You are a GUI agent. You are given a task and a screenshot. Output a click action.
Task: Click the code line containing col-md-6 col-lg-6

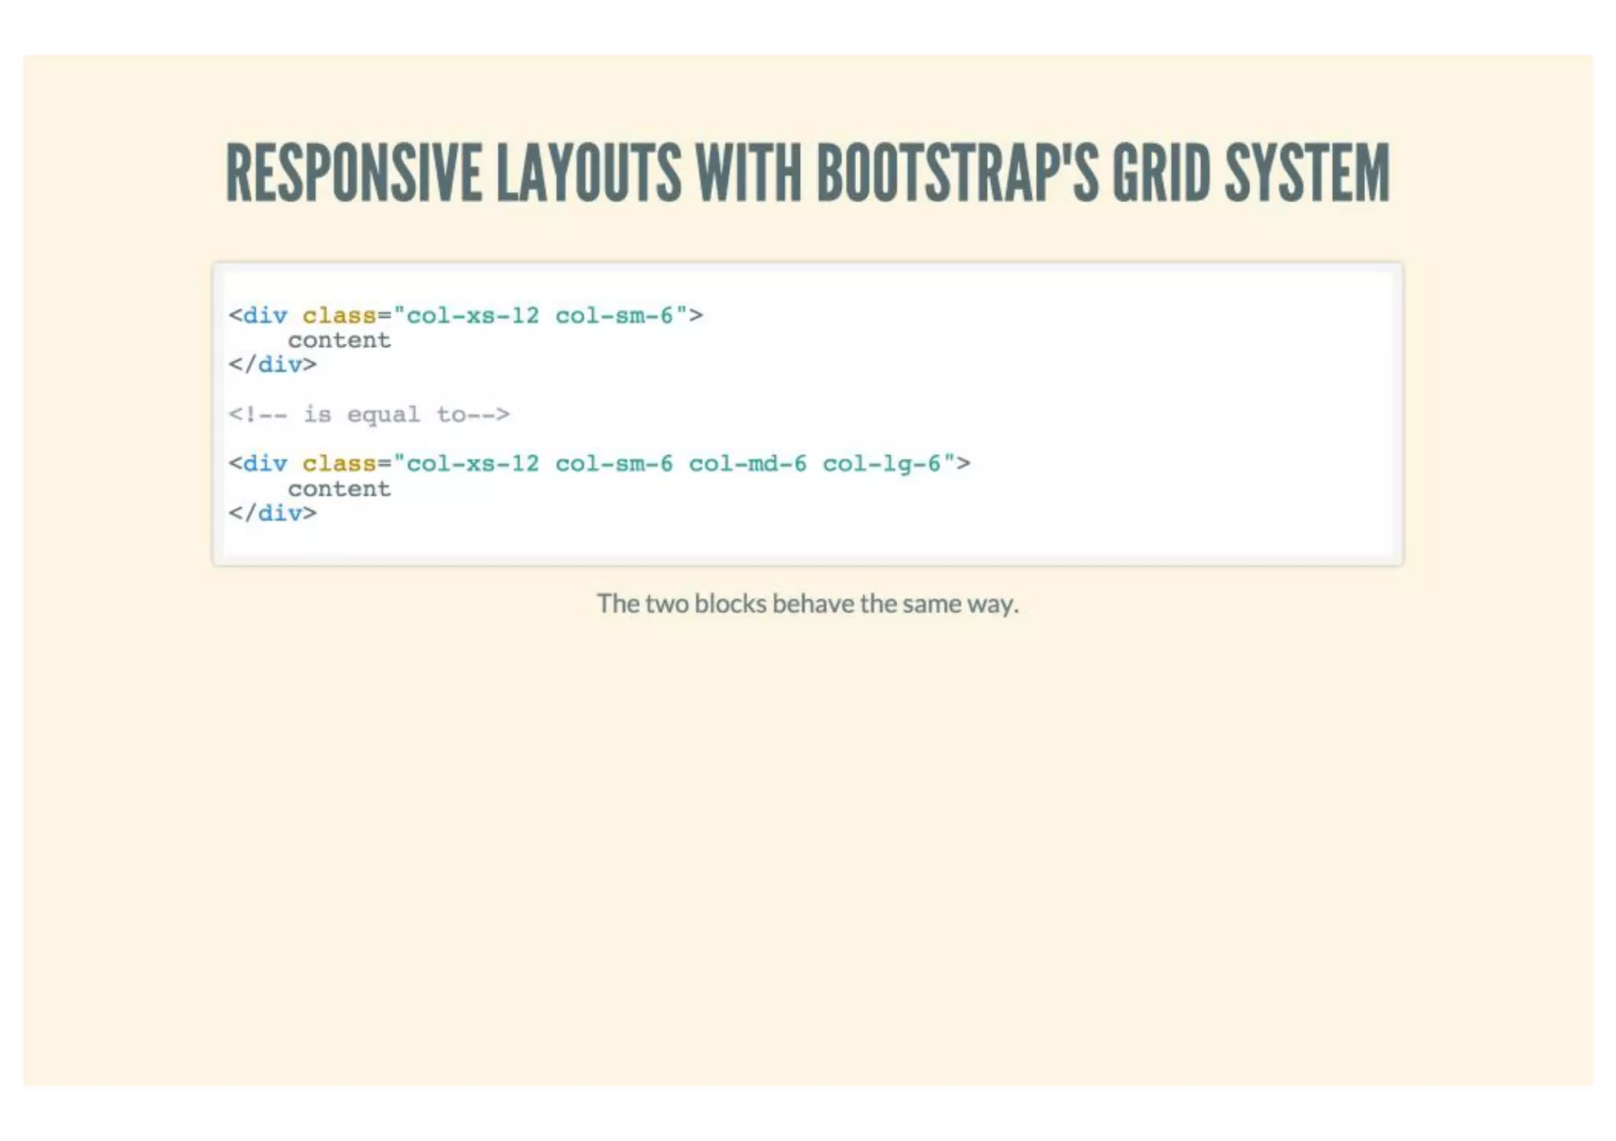(x=600, y=464)
